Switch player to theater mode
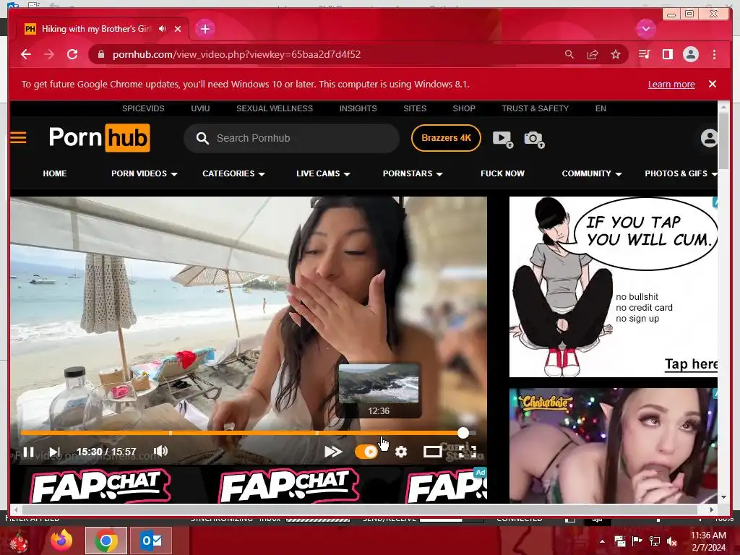The height and width of the screenshot is (555, 740). pos(432,452)
